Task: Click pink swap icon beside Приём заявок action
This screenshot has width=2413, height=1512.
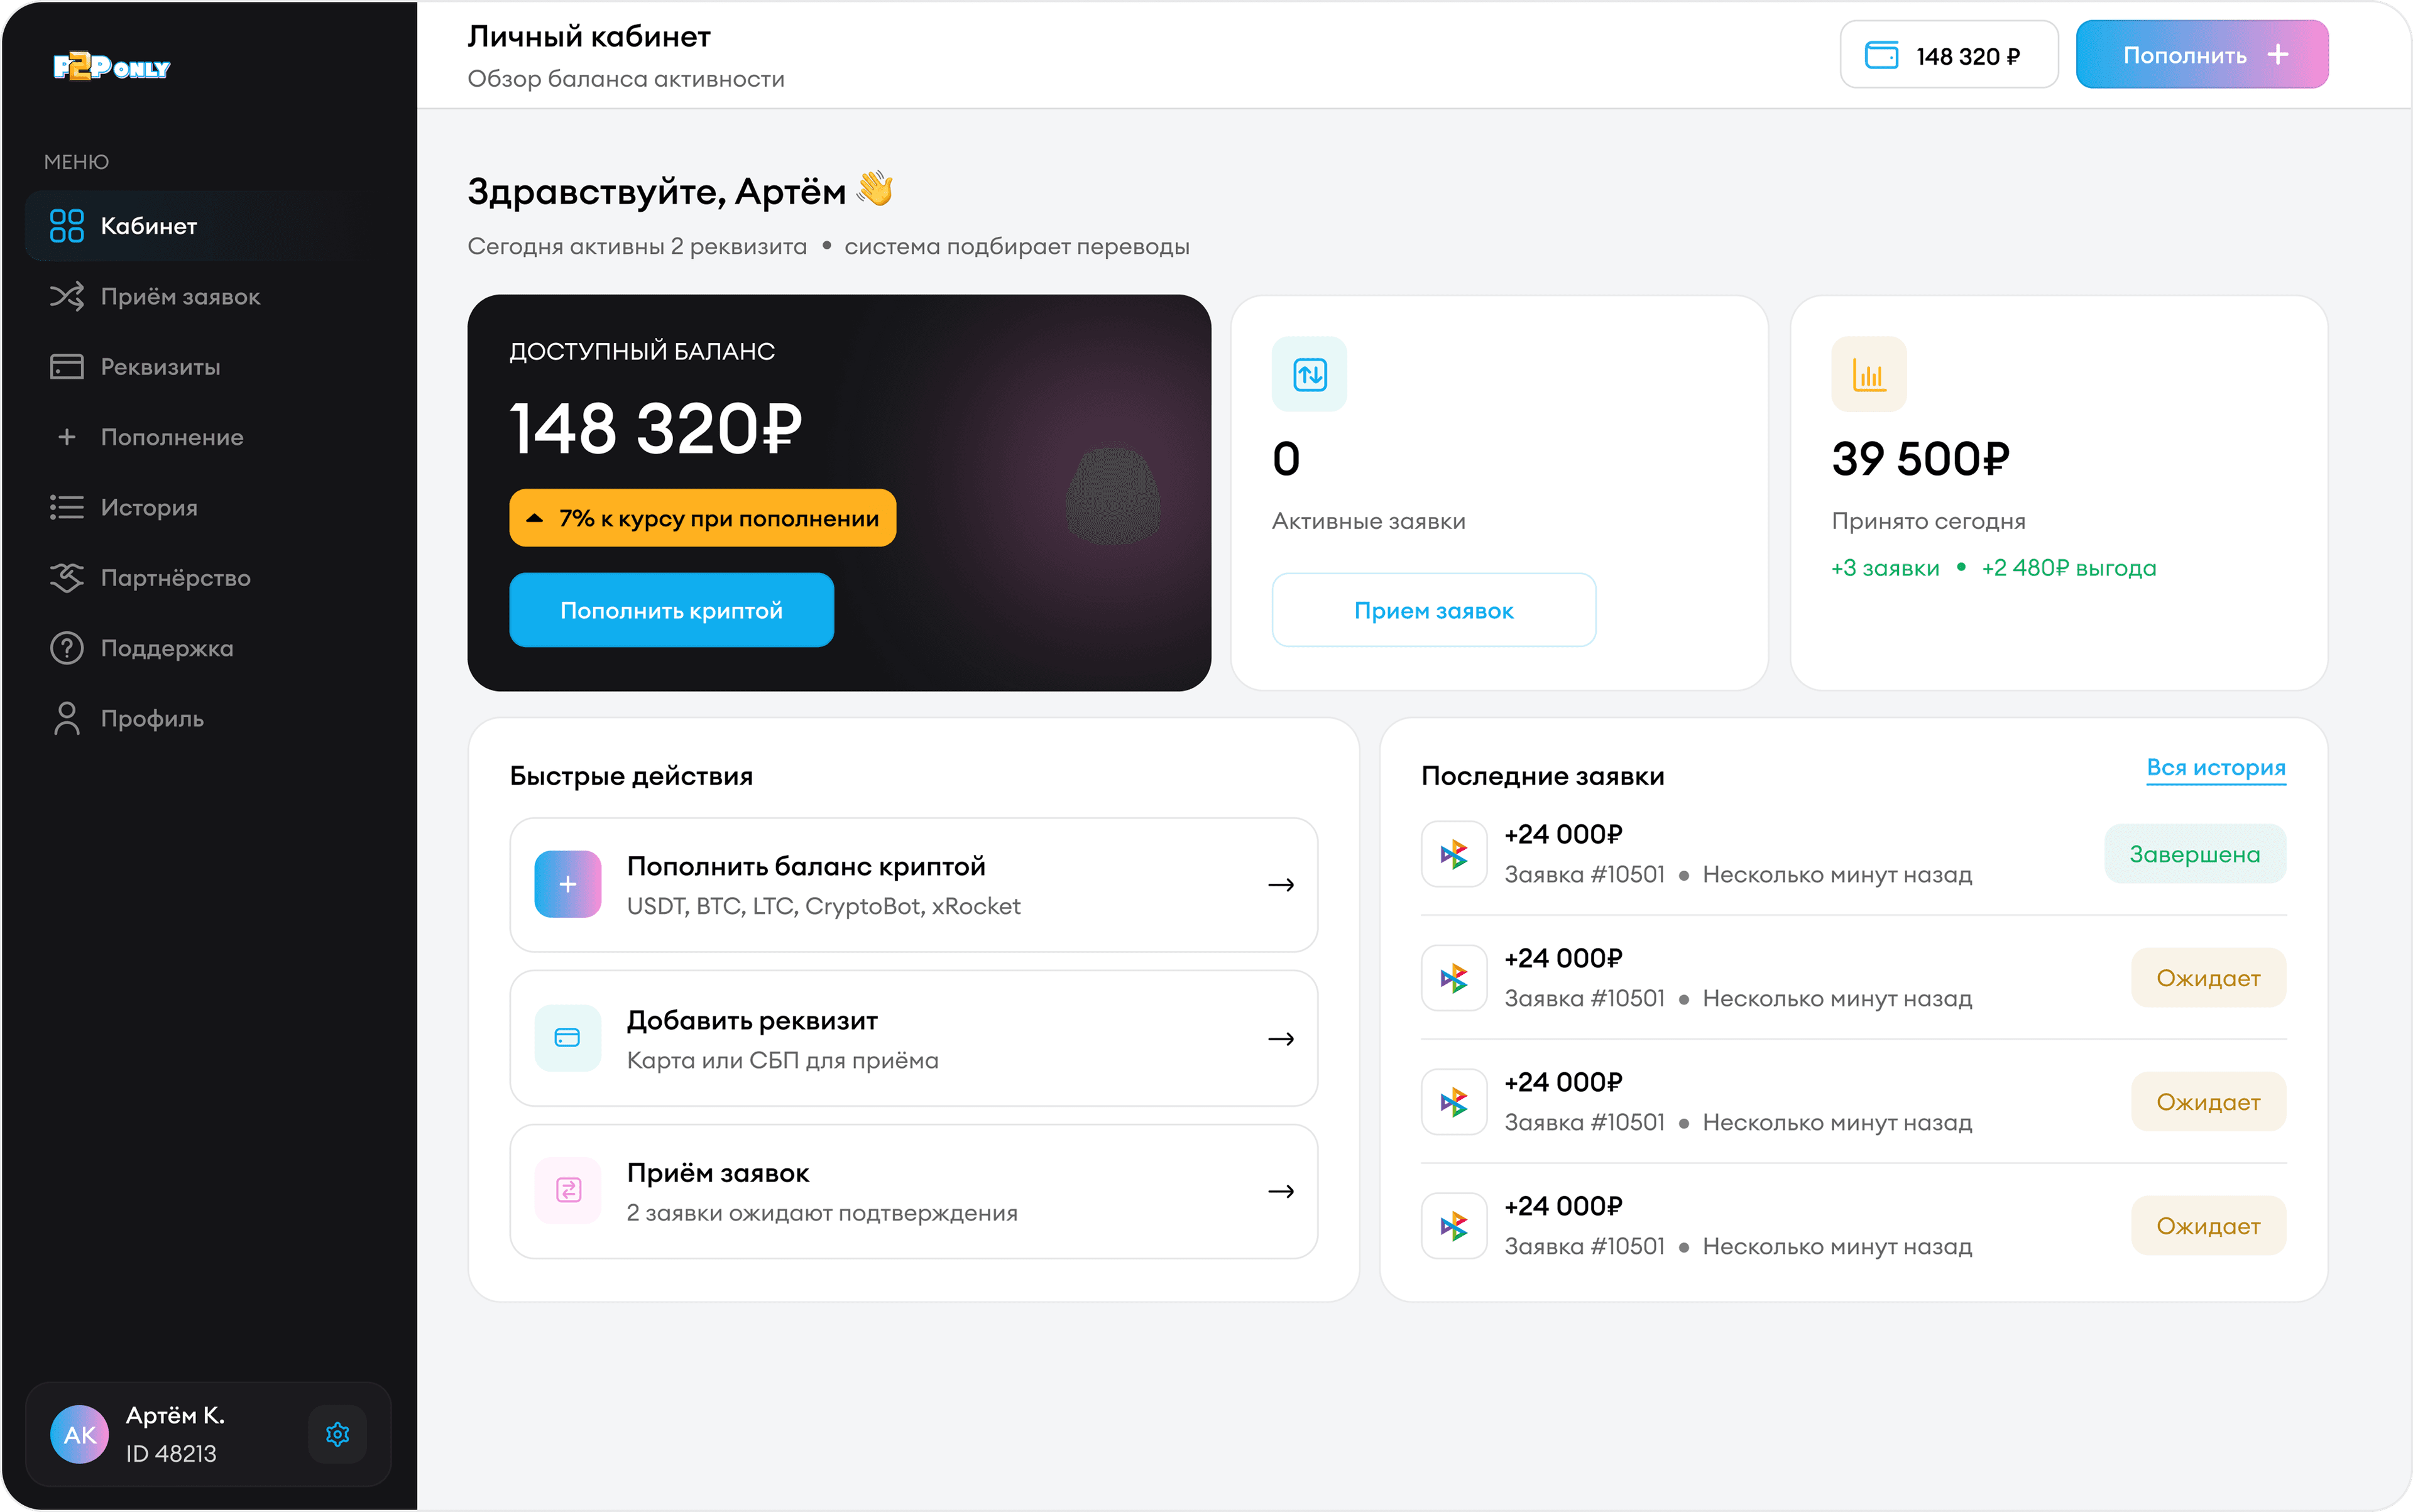Action: (567, 1190)
